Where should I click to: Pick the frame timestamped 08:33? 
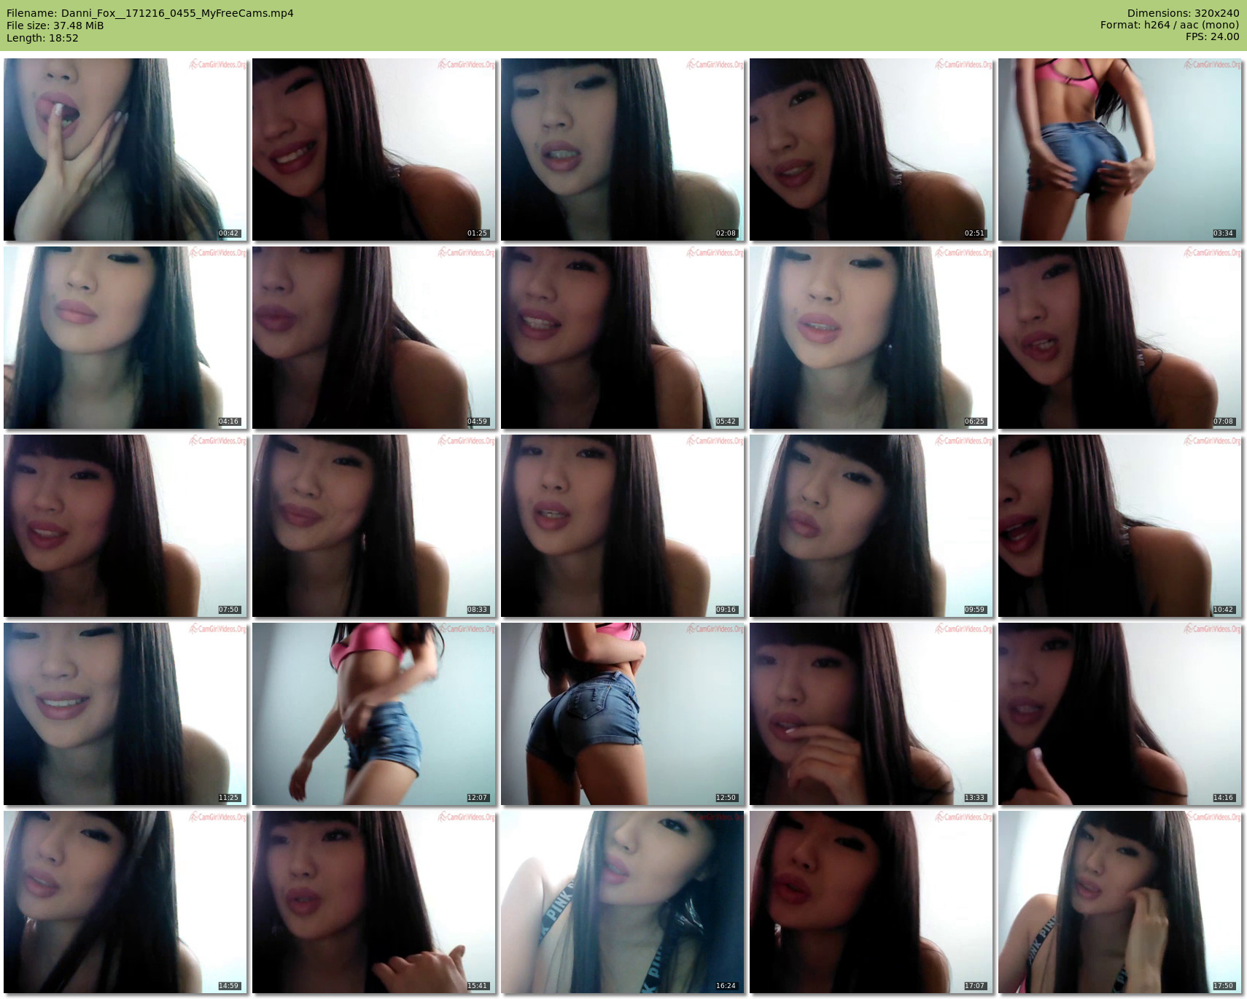click(x=374, y=526)
